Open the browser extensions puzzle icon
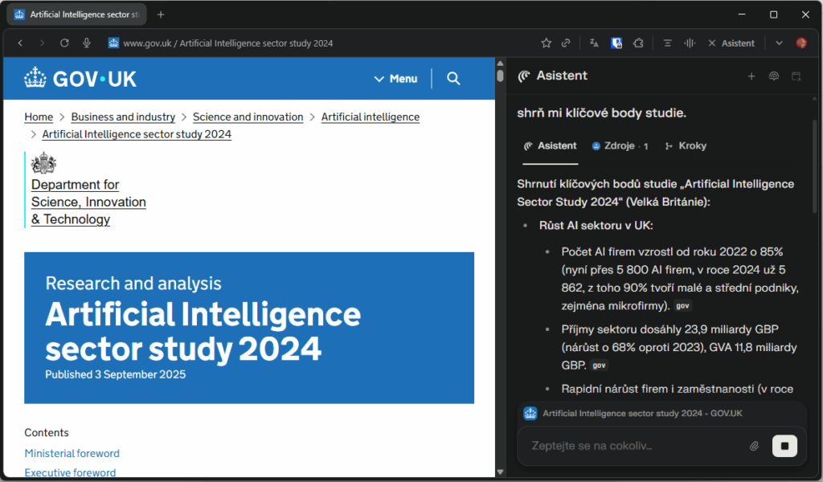823x482 pixels. coord(638,43)
